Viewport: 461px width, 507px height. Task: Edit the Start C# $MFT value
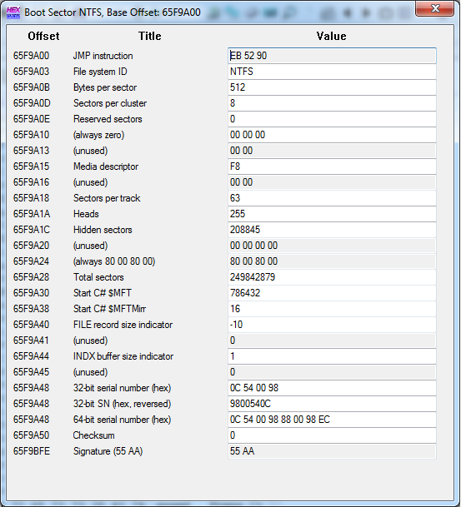(x=332, y=293)
